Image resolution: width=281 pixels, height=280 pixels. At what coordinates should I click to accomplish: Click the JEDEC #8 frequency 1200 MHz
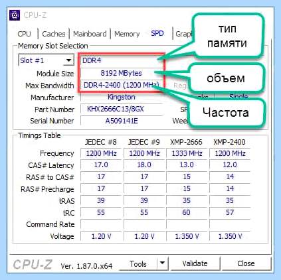point(101,153)
